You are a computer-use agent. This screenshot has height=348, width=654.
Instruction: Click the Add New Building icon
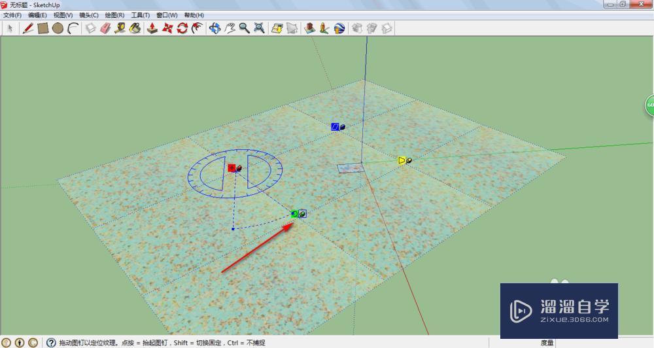(309, 28)
